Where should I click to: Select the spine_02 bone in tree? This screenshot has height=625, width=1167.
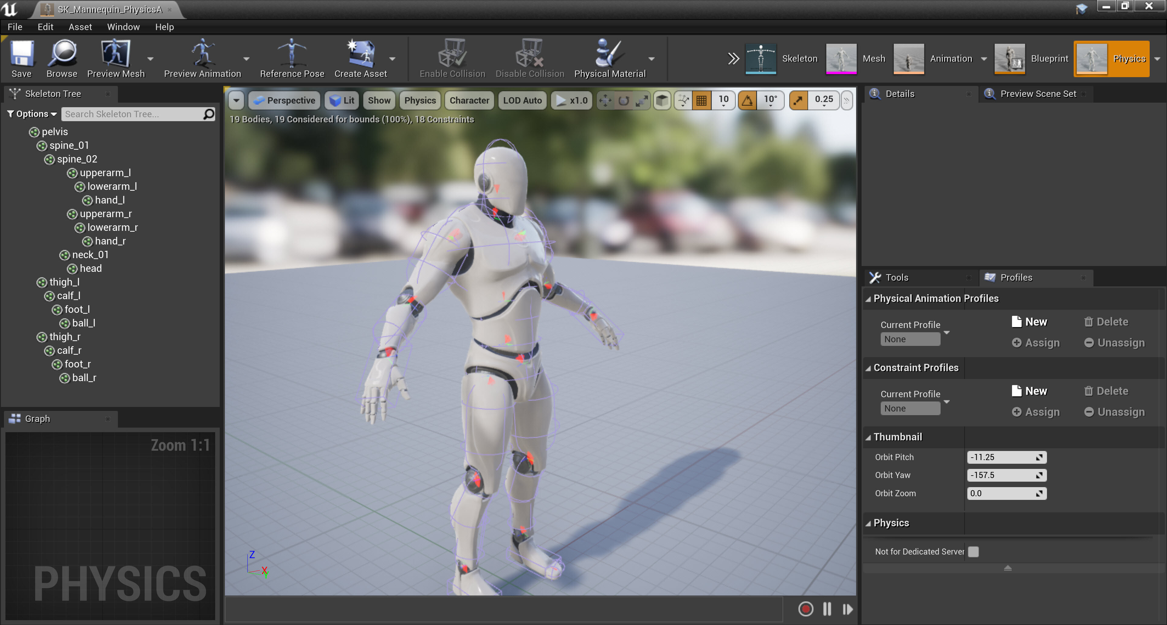point(77,159)
